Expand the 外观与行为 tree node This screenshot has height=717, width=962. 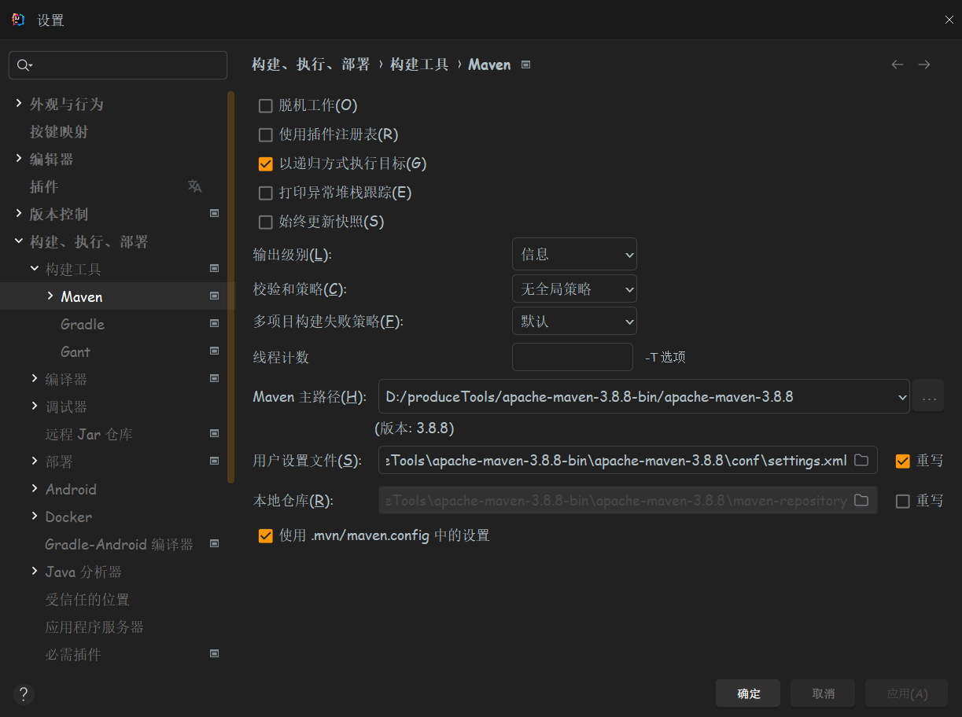[x=19, y=103]
